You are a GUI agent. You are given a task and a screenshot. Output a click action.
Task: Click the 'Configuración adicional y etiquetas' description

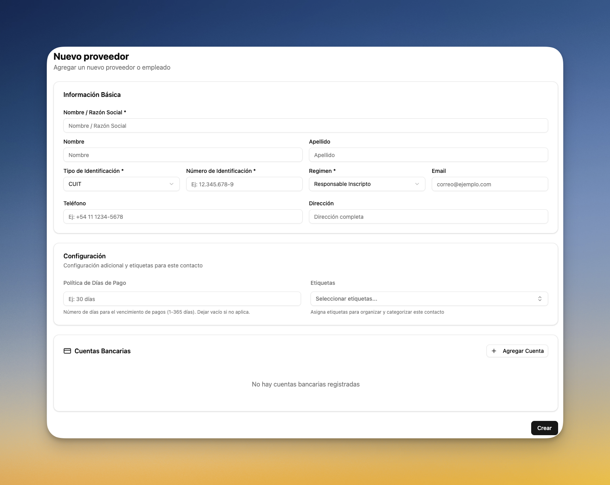tap(133, 265)
